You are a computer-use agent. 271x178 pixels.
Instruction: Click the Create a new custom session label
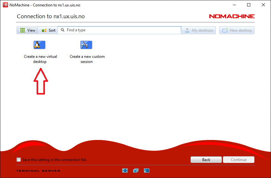(x=87, y=59)
